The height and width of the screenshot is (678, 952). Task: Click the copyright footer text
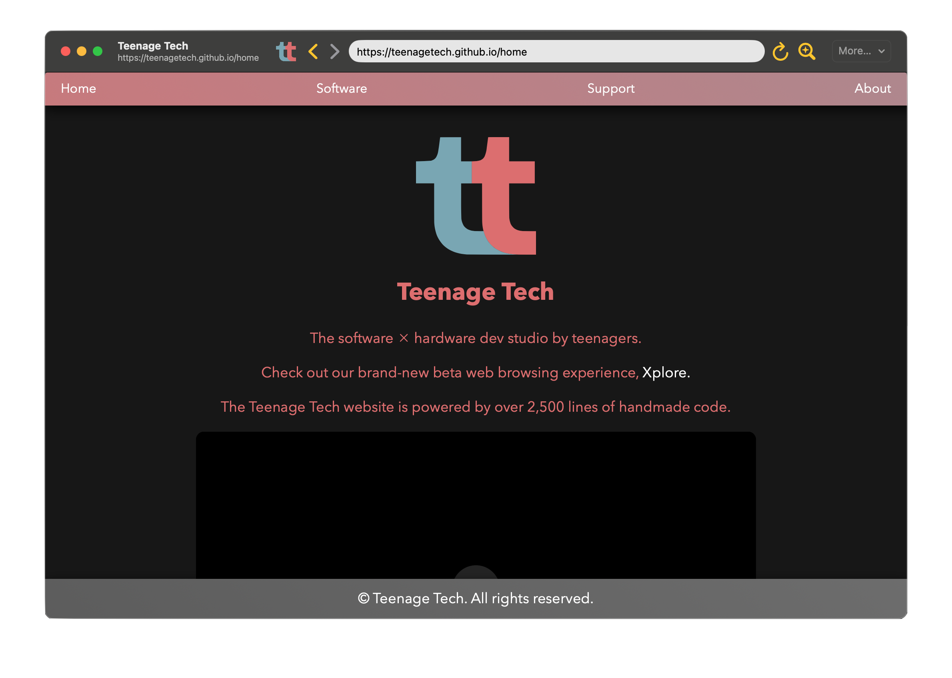[x=475, y=598]
